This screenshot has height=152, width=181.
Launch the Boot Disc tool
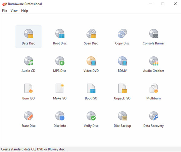coord(60,36)
